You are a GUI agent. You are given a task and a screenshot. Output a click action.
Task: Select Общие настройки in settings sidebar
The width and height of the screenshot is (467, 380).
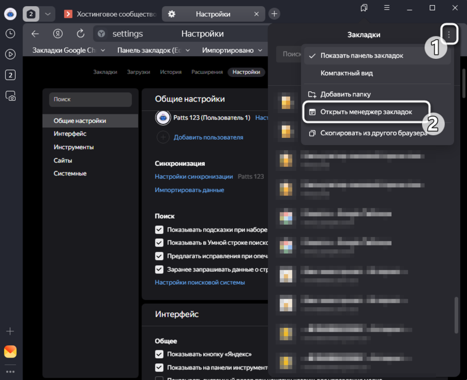coord(90,121)
